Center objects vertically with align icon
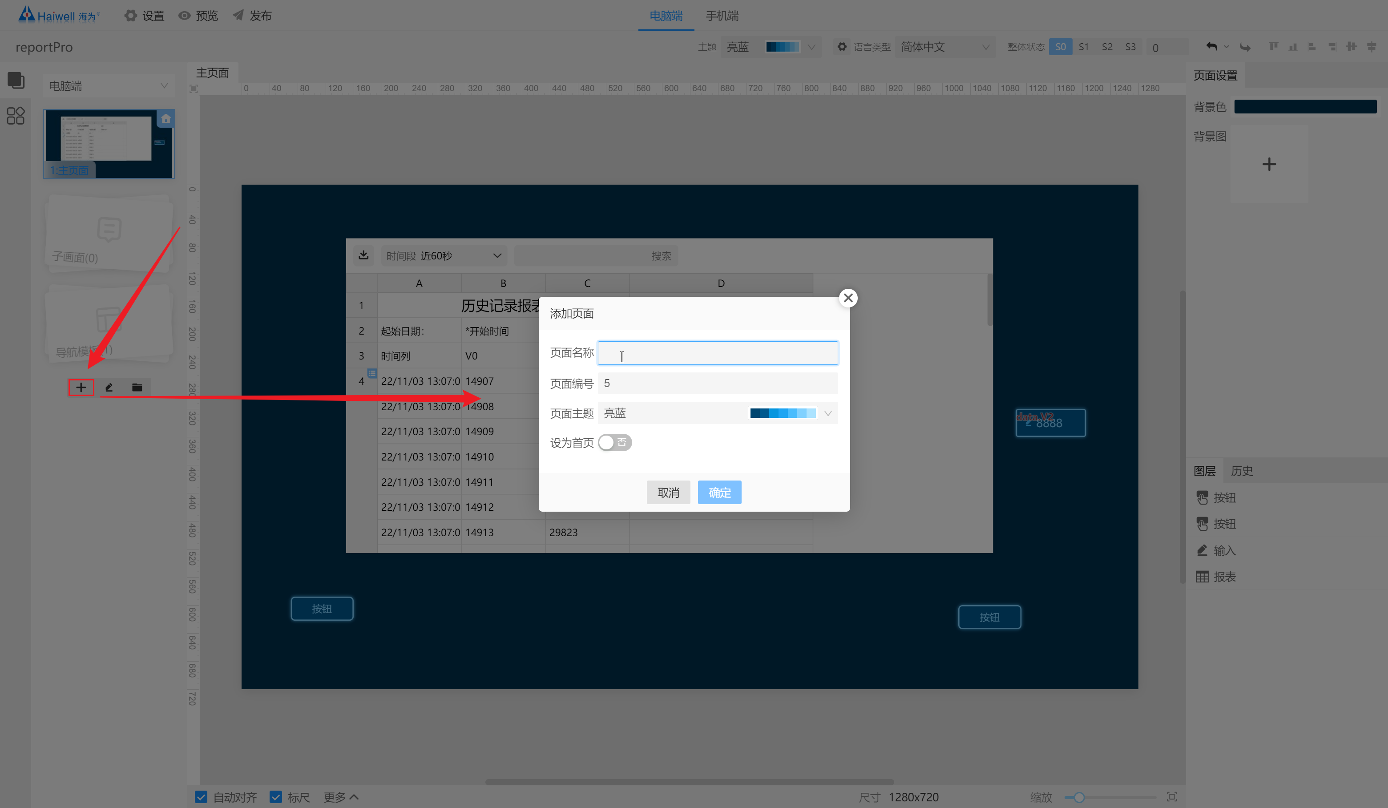The height and width of the screenshot is (808, 1388). (1351, 47)
